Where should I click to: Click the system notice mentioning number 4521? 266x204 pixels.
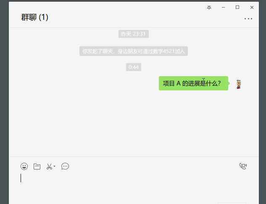coord(134,51)
